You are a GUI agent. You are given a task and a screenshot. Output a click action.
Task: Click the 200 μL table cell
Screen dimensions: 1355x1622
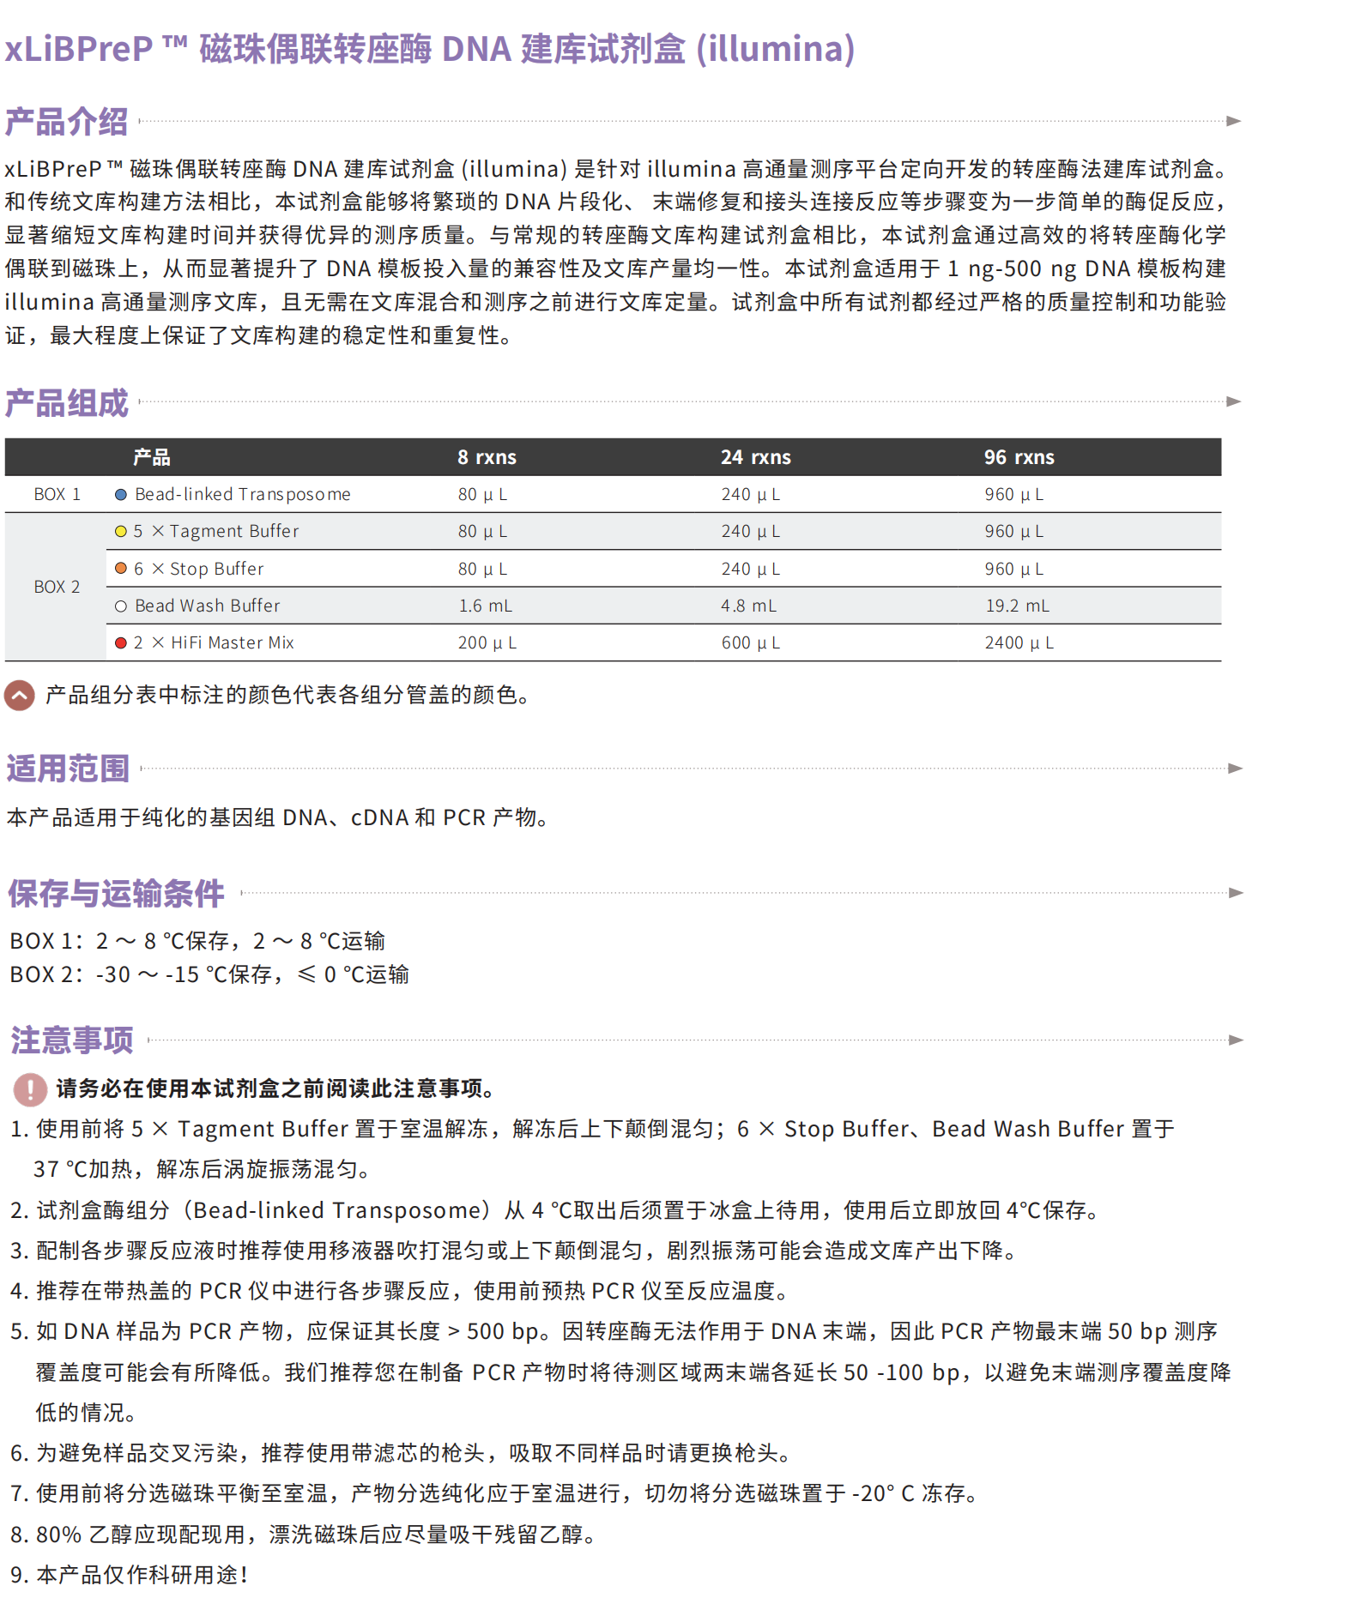click(x=487, y=643)
